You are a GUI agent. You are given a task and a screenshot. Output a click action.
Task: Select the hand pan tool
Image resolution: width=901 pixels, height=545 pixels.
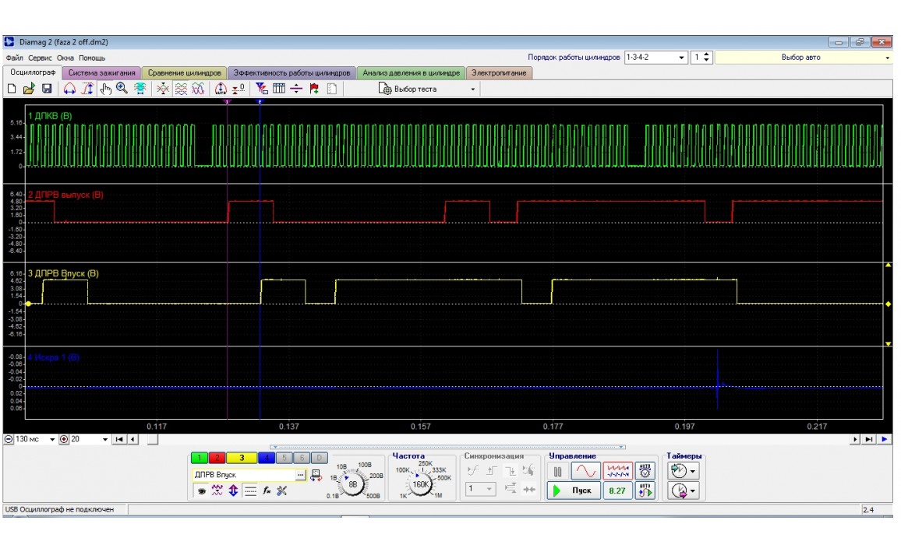click(x=106, y=89)
